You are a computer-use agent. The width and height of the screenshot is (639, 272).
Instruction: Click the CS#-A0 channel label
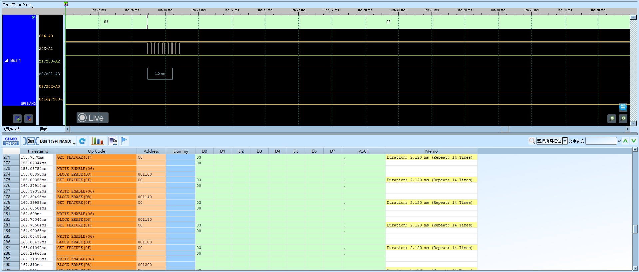[46, 36]
